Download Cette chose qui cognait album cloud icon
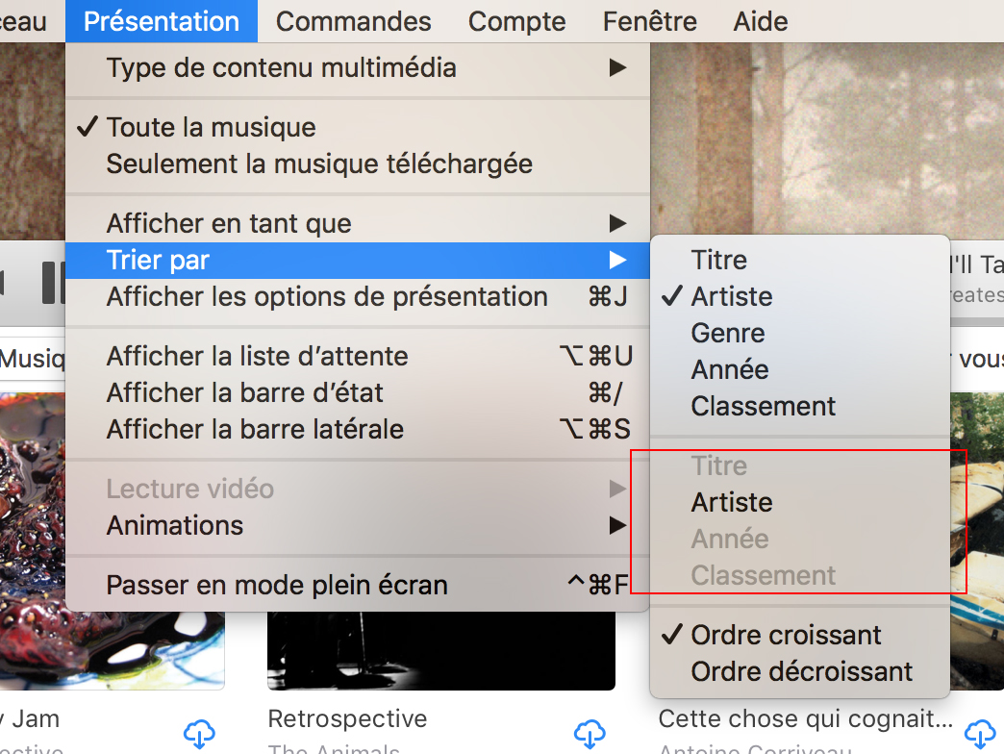Screen dimensions: 1004x754 point(980,734)
